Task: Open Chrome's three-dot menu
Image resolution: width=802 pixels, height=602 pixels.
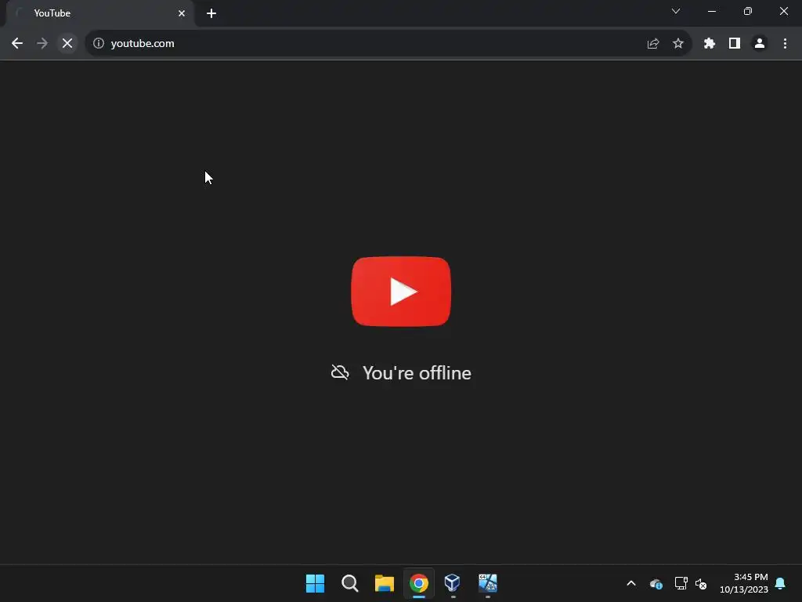Action: [785, 44]
